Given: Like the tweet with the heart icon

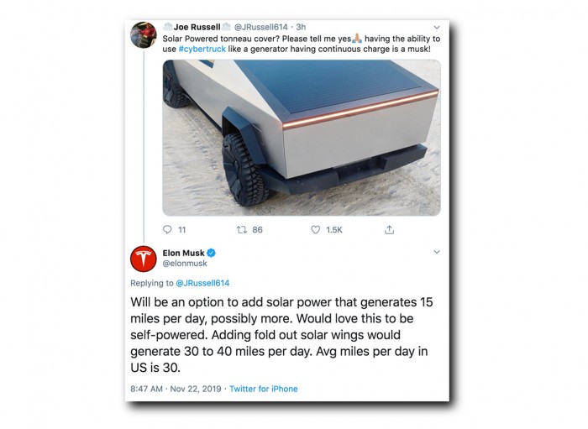Looking at the screenshot, I should (316, 229).
